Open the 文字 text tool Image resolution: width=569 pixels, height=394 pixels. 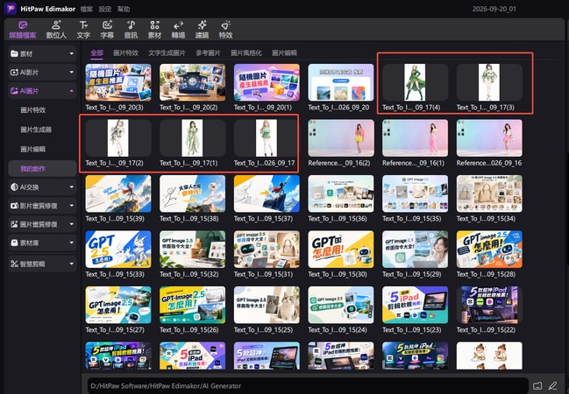pyautogui.click(x=83, y=30)
